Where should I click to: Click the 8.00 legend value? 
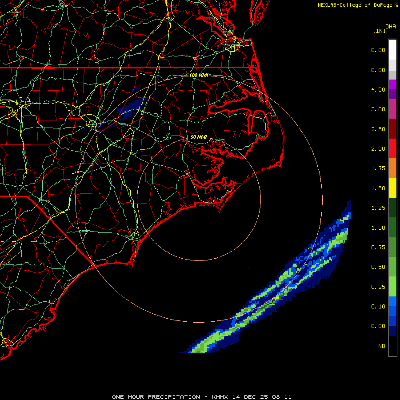point(378,50)
